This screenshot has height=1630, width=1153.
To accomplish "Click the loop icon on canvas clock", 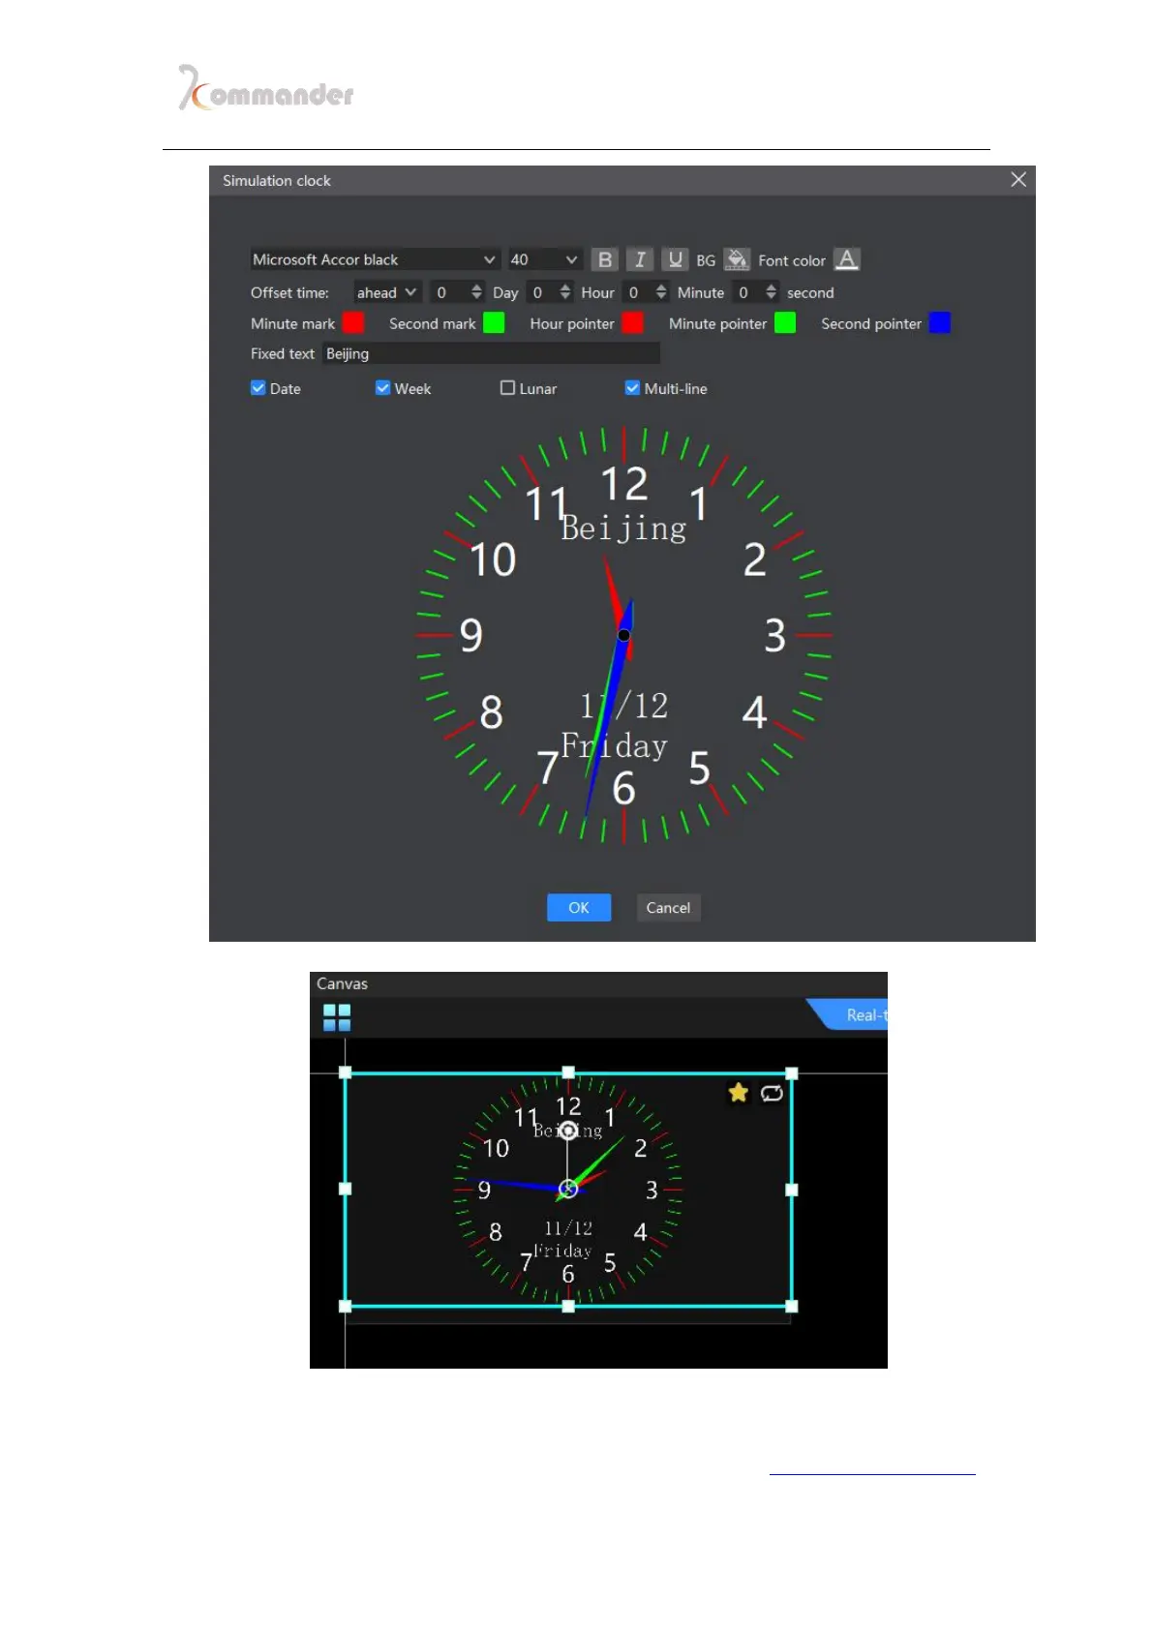I will 772,1093.
